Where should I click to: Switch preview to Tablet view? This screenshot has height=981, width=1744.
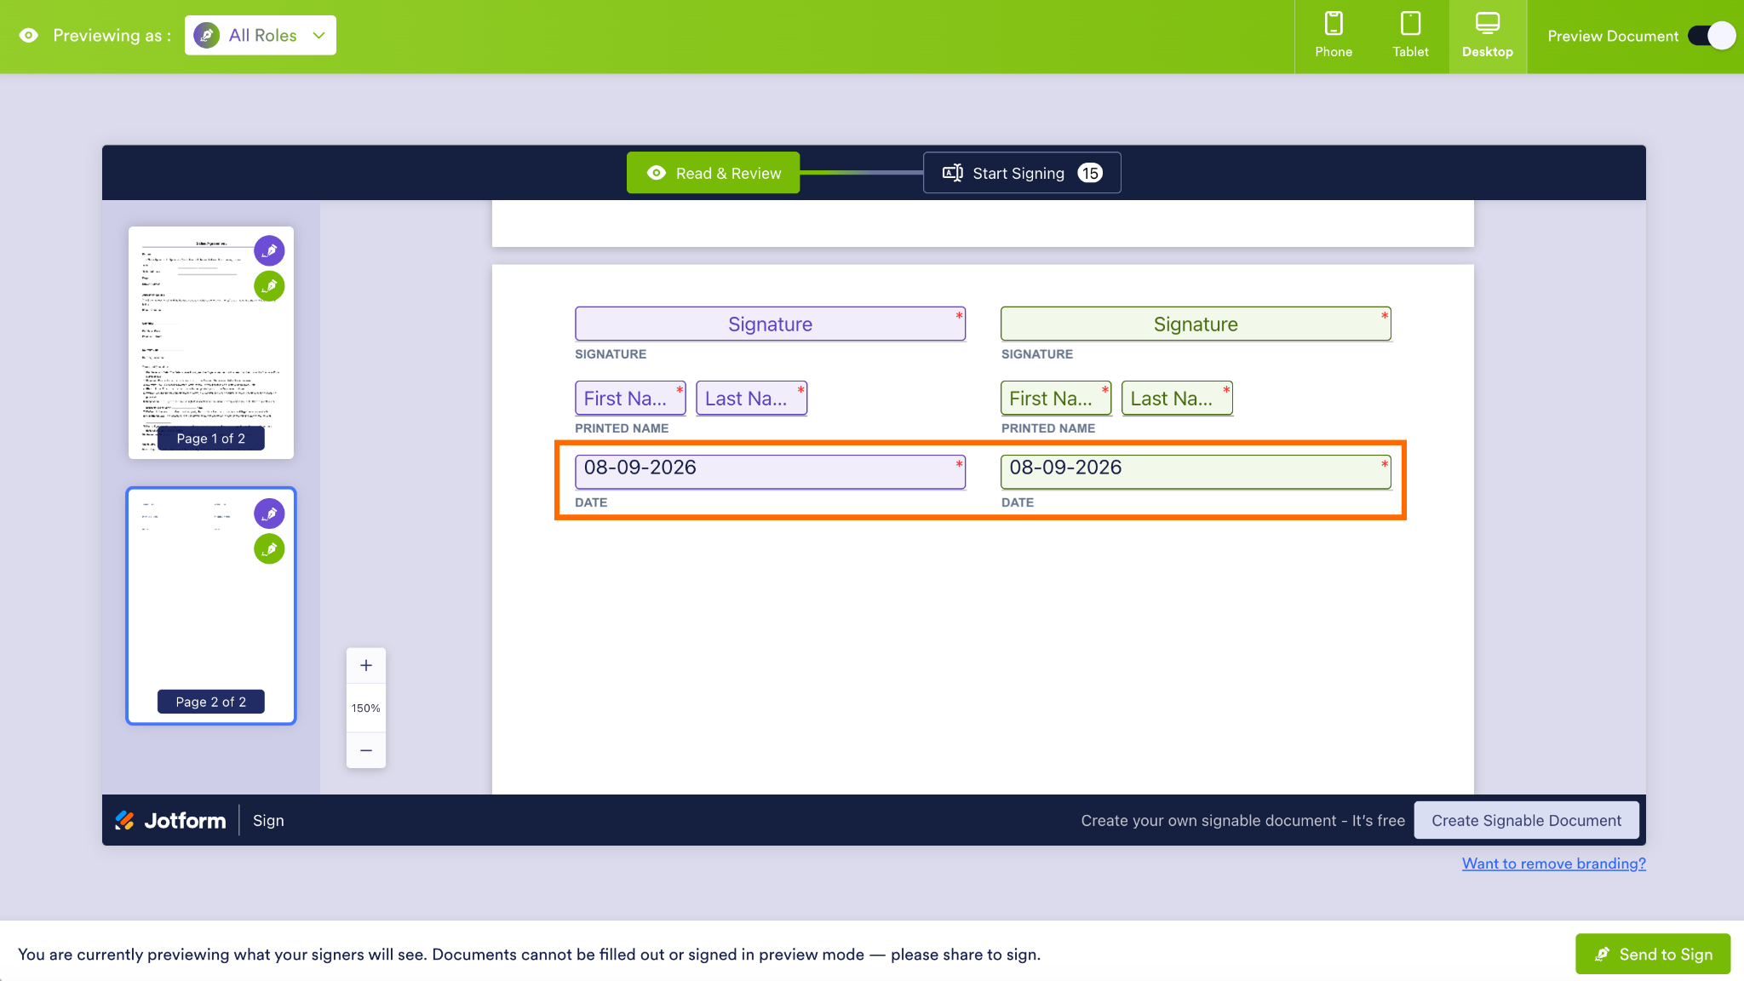point(1410,36)
